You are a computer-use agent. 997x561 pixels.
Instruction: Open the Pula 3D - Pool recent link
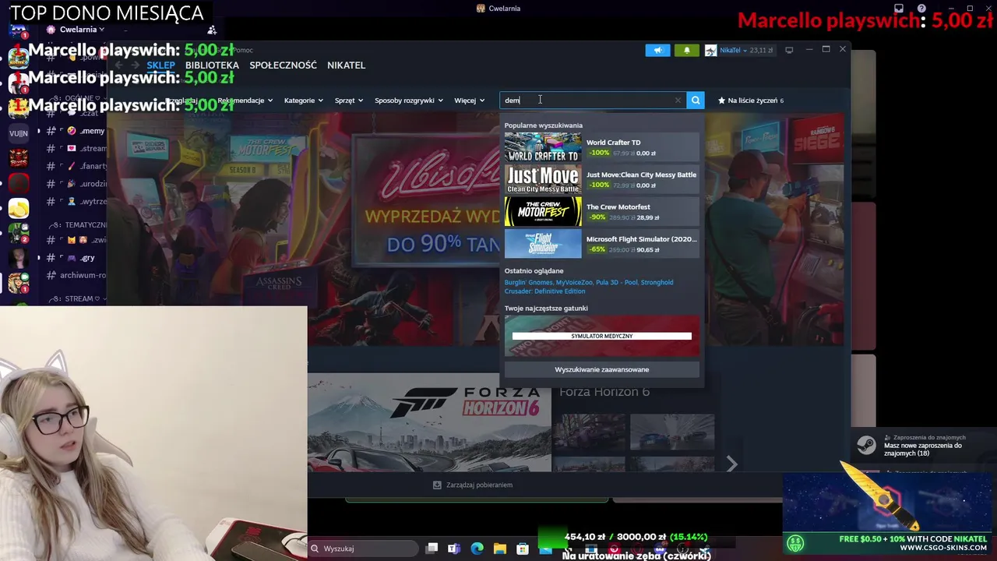tap(616, 282)
